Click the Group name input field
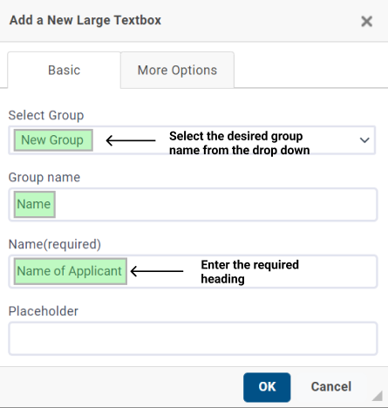This screenshot has width=388, height=408. (x=193, y=205)
